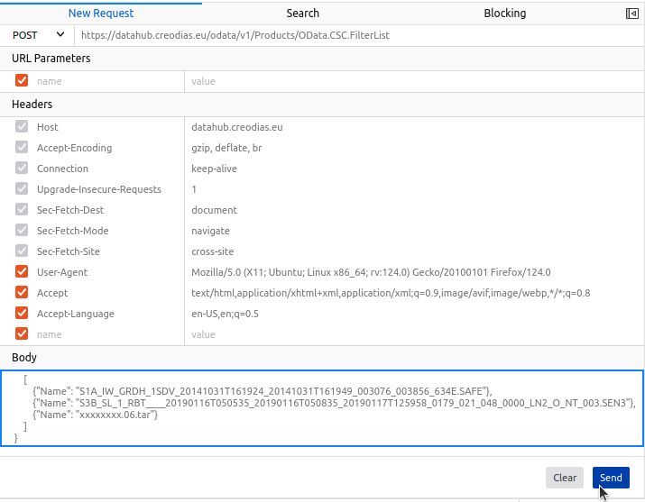
Task: Toggle the Upgrade-Insecure-Requests checkbox
Action: (x=22, y=188)
